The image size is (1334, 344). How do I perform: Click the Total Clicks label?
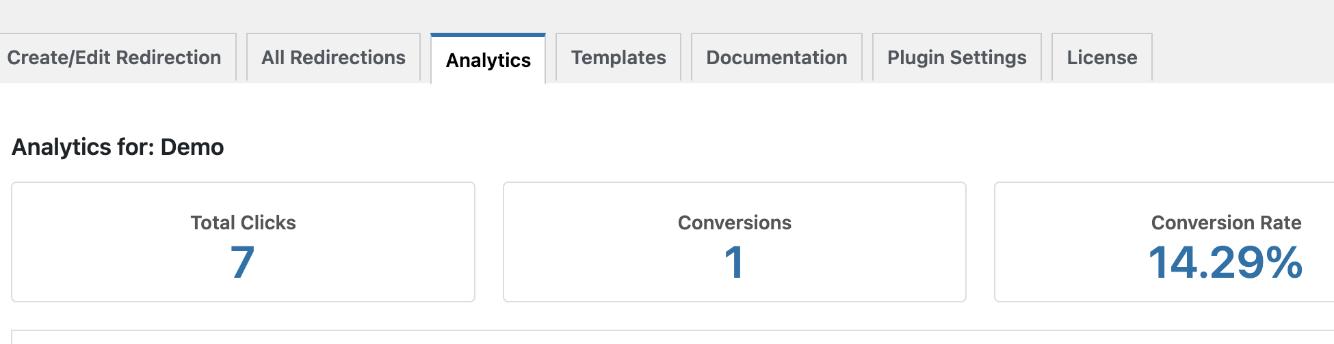click(x=243, y=223)
